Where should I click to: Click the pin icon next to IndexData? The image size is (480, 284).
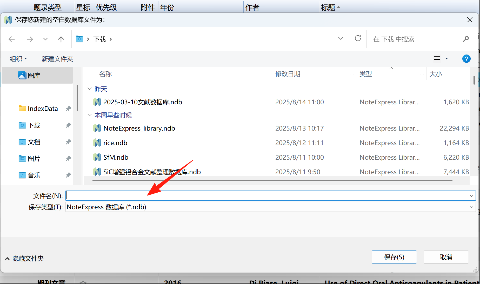click(x=68, y=109)
